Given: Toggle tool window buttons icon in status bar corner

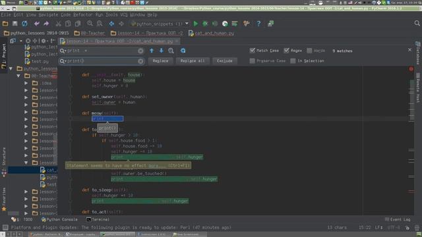Looking at the screenshot, I should click(5, 228).
